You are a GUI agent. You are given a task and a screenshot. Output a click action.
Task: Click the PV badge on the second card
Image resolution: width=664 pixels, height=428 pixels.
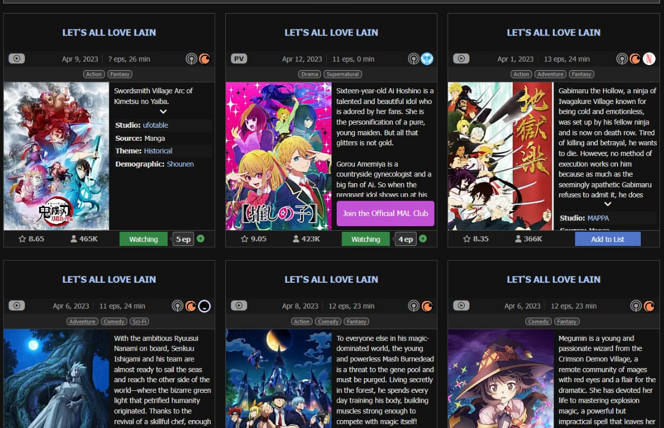click(238, 58)
